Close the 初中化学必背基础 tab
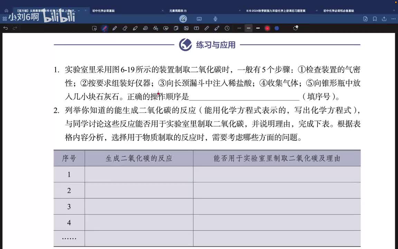Screen dimensions: 398x249 (x=163, y=11)
